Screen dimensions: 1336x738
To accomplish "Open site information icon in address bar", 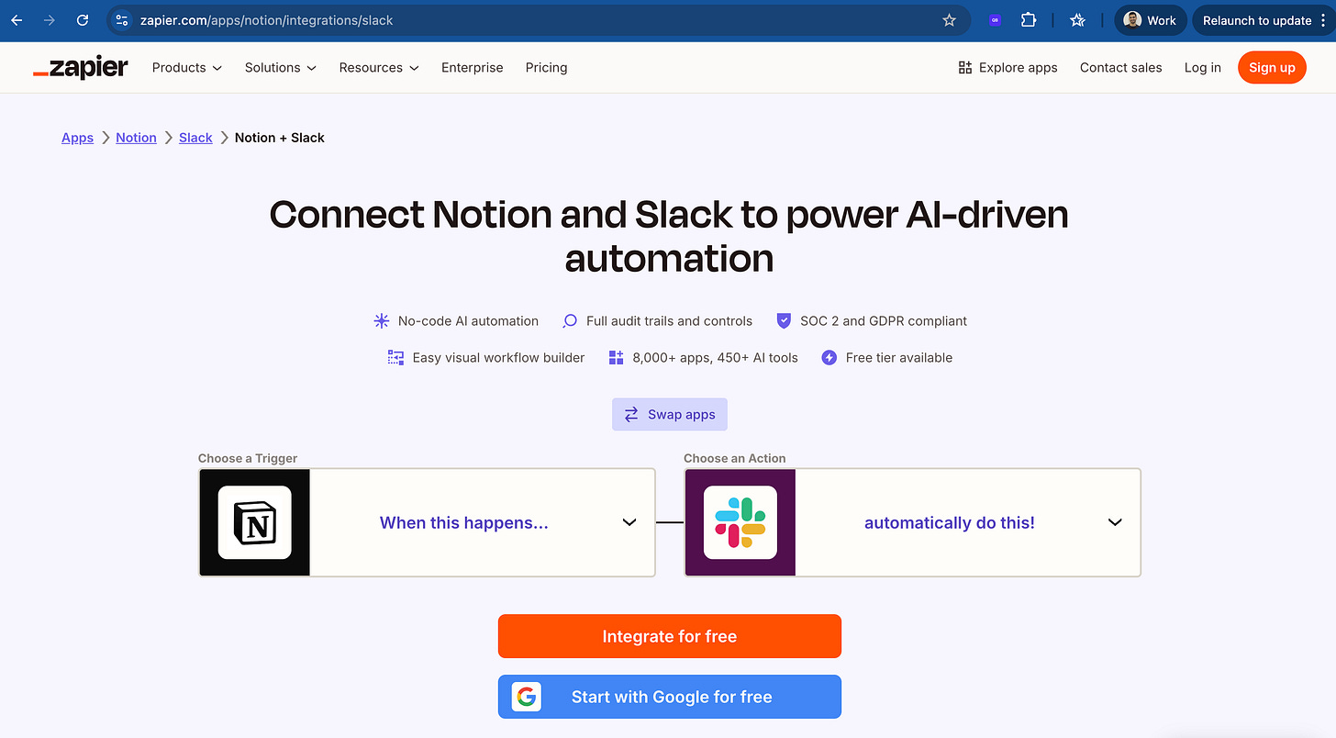I will [x=122, y=20].
